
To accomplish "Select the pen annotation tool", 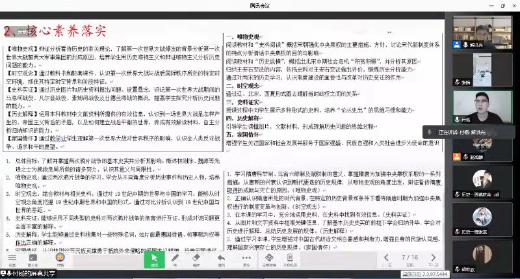I will [175, 259].
